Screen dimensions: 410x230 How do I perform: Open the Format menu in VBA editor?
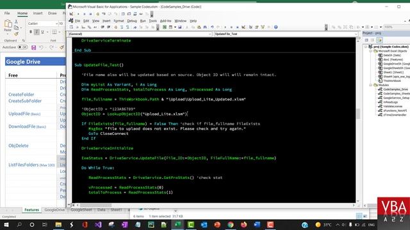pyautogui.click(x=119, y=21)
